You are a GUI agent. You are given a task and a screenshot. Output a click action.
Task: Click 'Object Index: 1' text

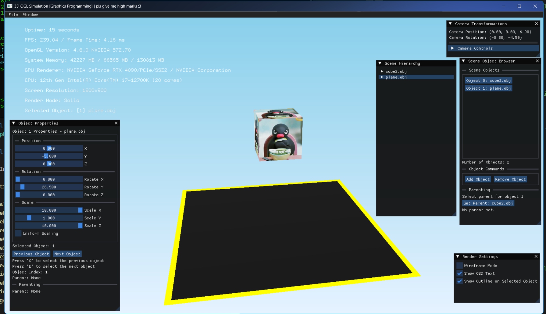(30, 272)
